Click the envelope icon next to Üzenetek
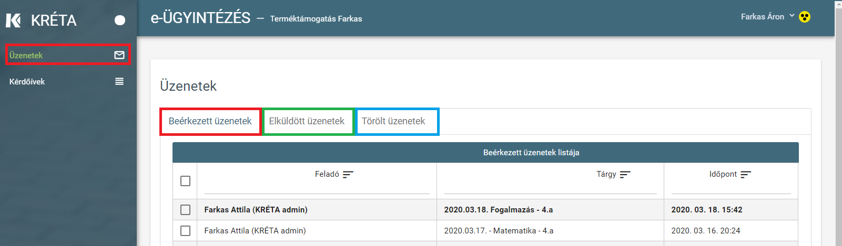 tap(119, 55)
